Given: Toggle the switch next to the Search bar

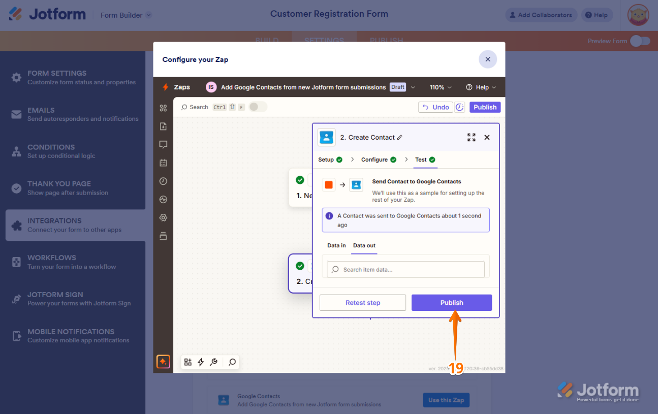Looking at the screenshot, I should [258, 107].
